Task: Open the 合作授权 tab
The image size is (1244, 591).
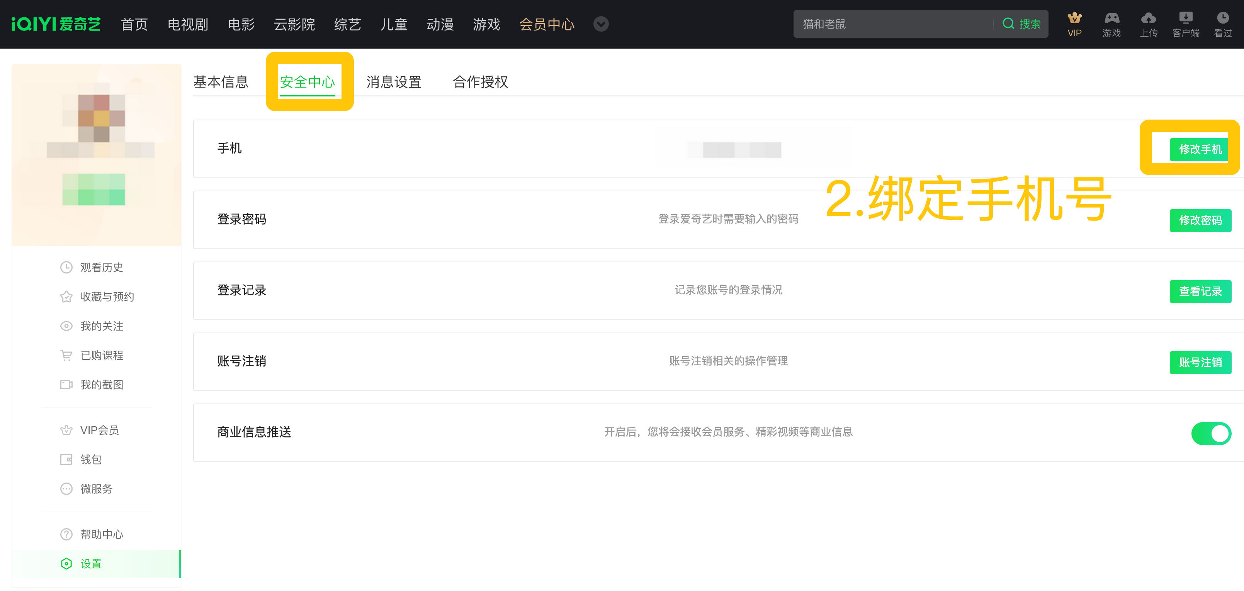Action: tap(481, 82)
